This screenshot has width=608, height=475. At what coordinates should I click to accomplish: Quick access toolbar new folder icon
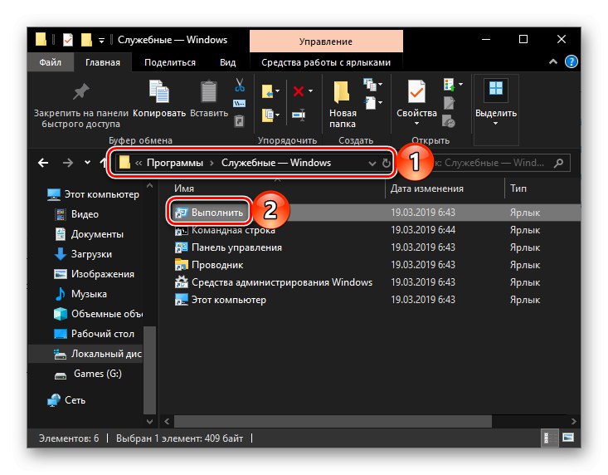[86, 40]
